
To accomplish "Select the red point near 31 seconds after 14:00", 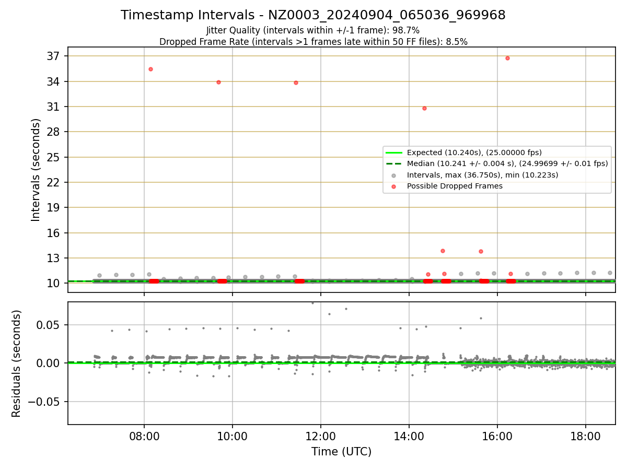I will pos(424,108).
